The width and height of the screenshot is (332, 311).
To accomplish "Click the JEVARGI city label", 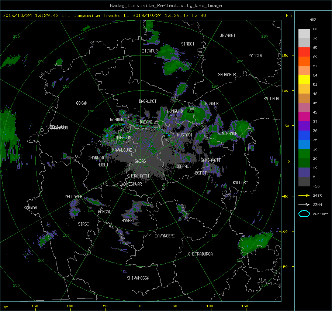I will [228, 36].
